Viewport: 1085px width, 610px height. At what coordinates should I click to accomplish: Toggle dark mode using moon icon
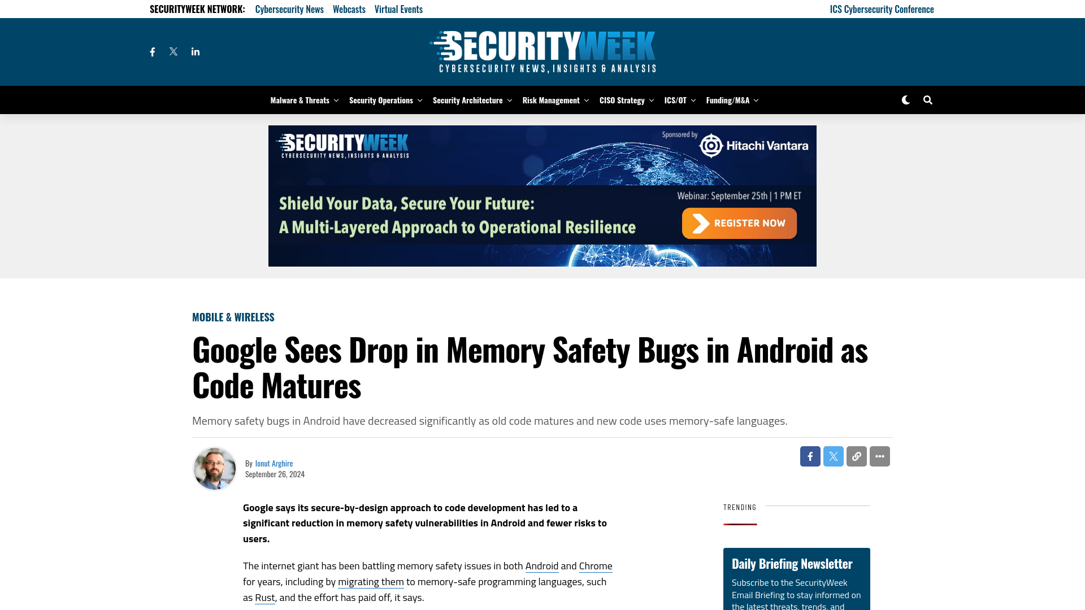coord(906,100)
